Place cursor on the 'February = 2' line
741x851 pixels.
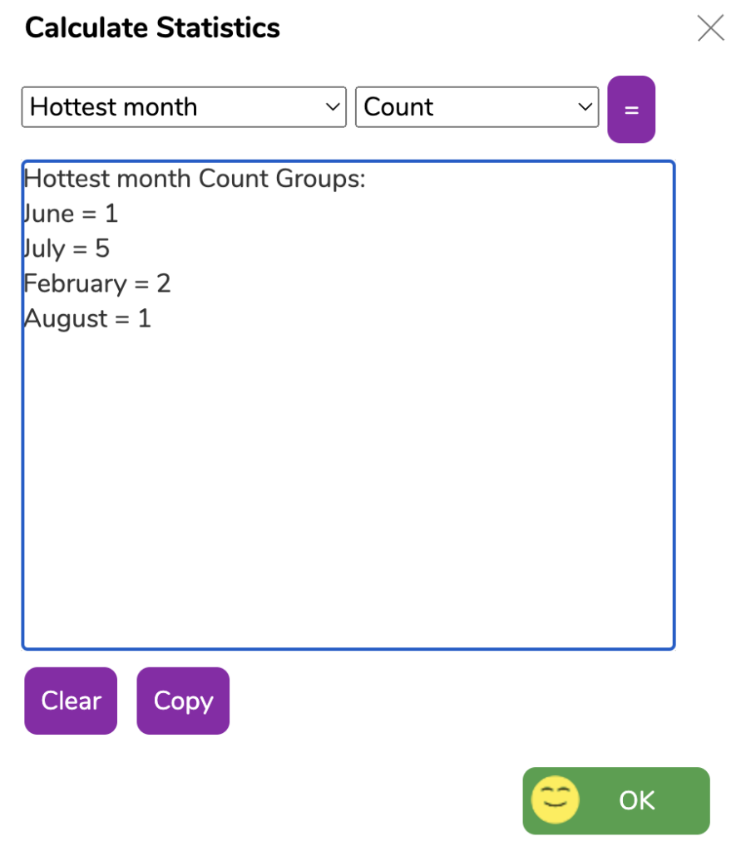(97, 283)
